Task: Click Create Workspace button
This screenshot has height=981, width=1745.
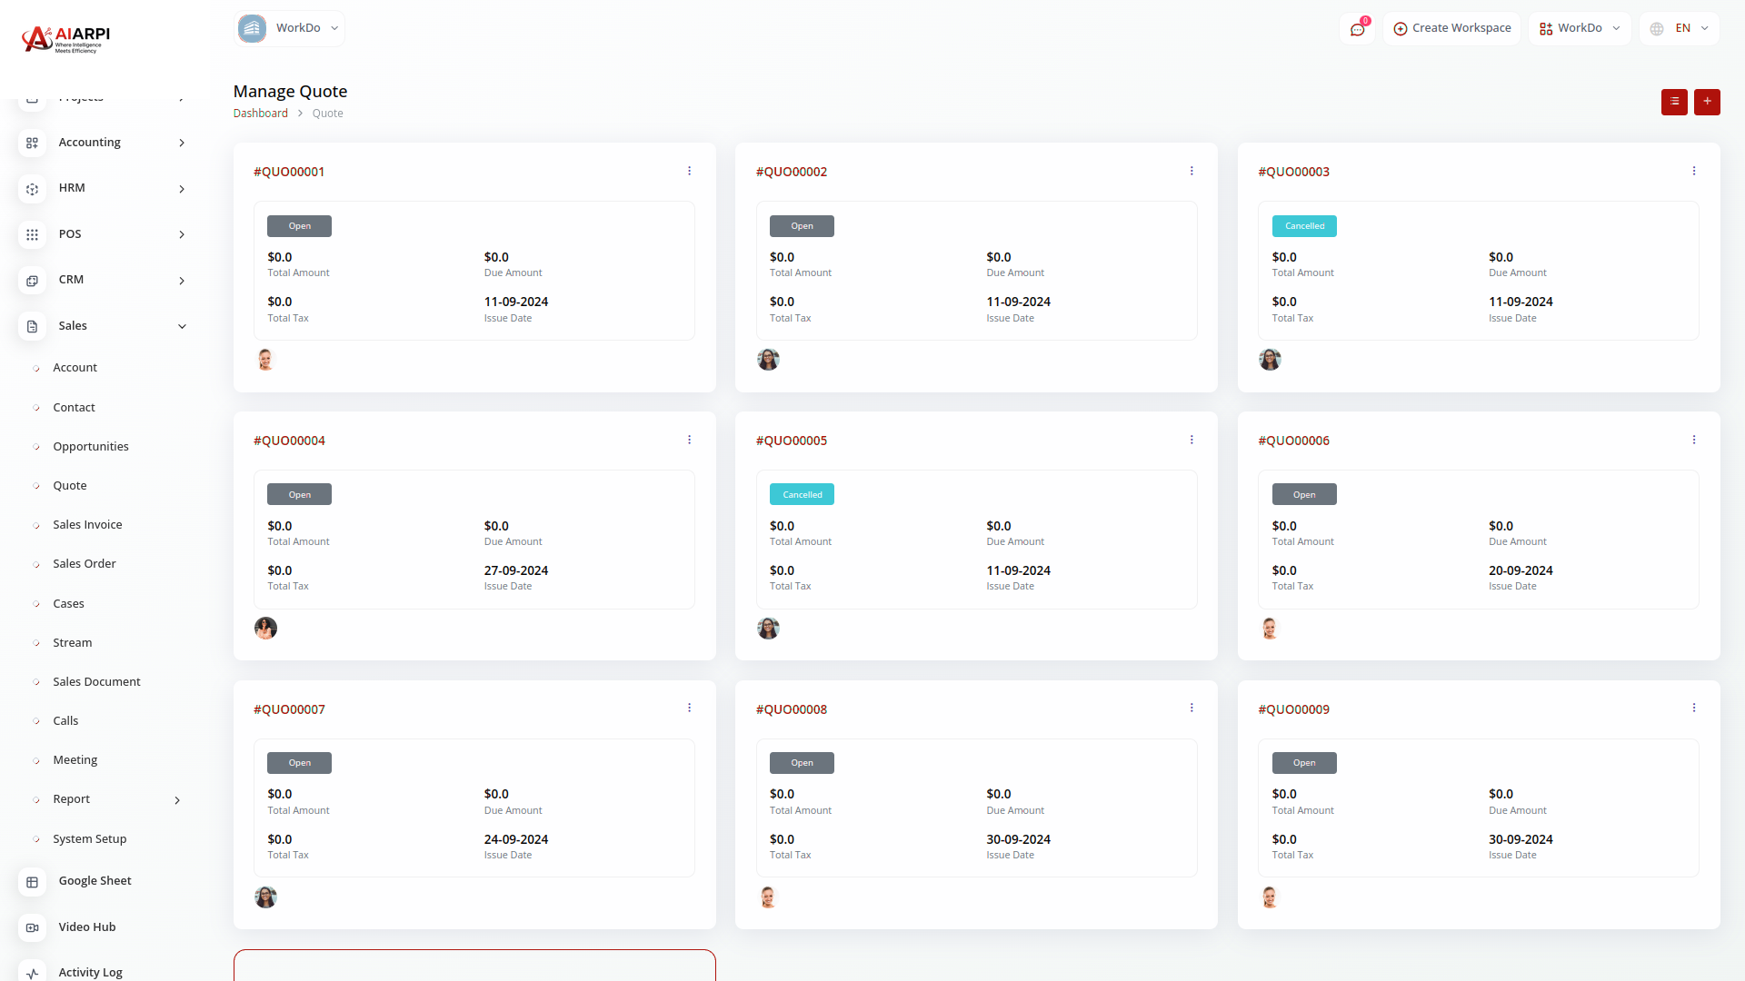Action: (1451, 28)
